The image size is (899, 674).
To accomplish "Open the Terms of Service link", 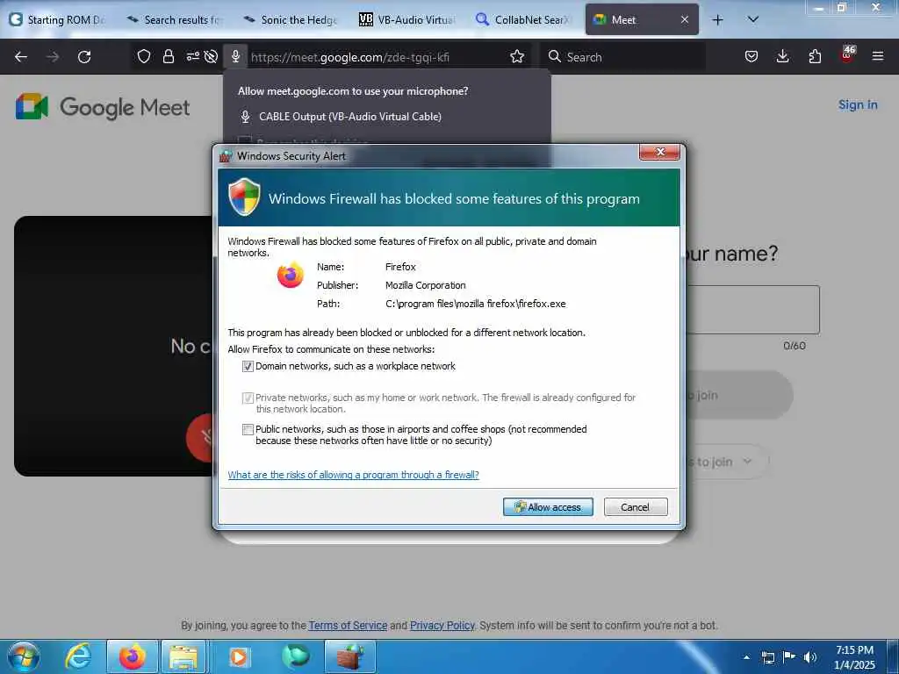I will tap(348, 625).
